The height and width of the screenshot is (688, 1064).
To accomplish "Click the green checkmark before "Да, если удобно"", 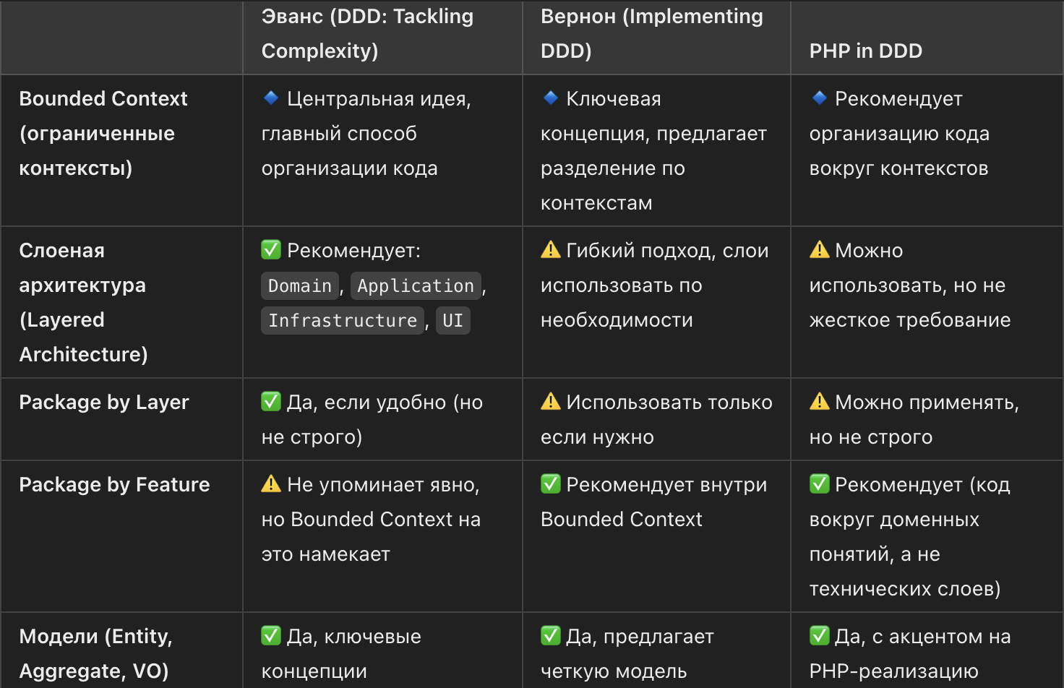I will 271,402.
